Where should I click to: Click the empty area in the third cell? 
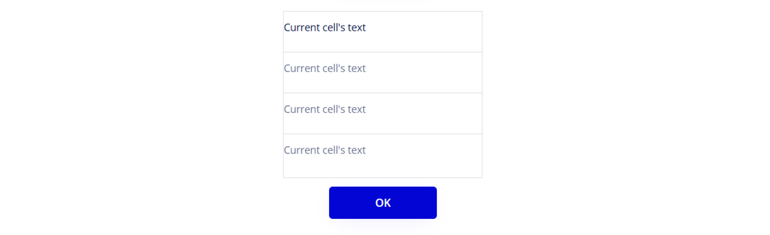pyautogui.click(x=424, y=114)
